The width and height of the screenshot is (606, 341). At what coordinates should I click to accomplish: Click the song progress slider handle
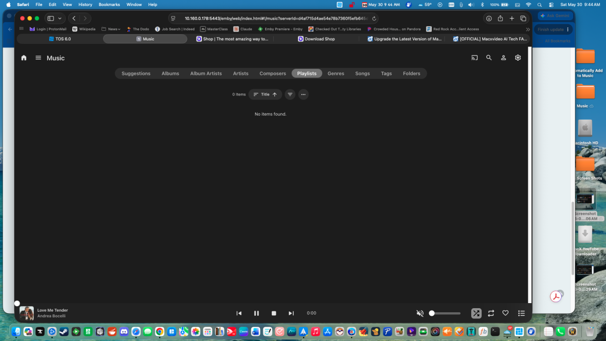point(17,303)
